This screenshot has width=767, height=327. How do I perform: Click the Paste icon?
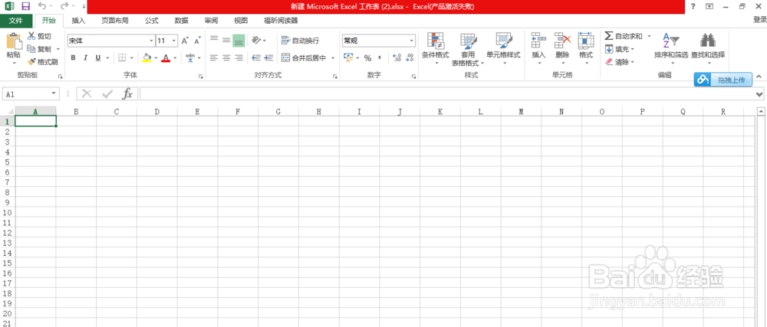(14, 41)
